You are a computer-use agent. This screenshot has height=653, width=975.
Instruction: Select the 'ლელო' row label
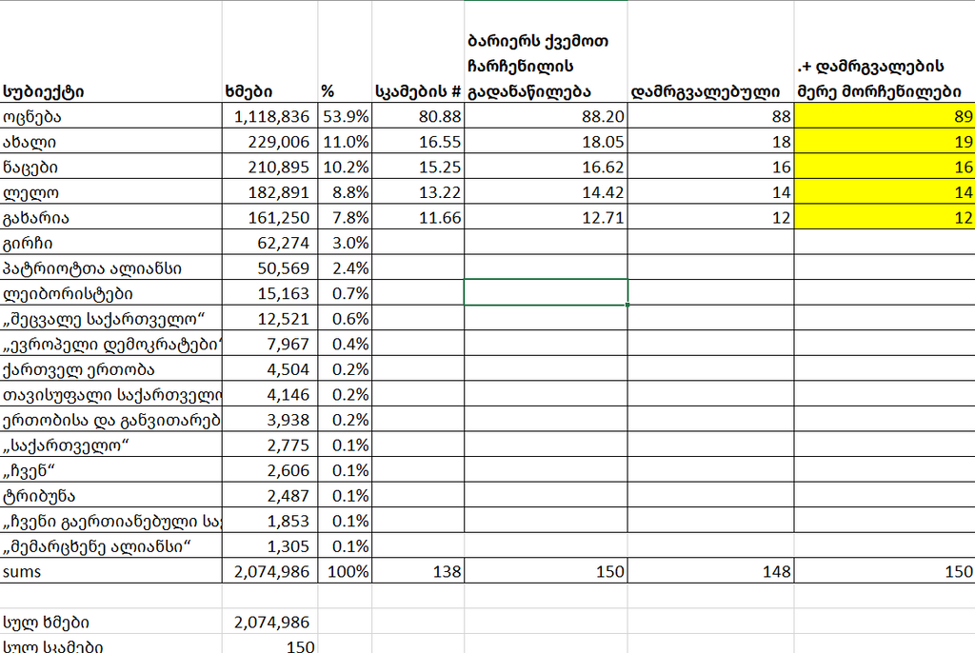pyautogui.click(x=110, y=192)
